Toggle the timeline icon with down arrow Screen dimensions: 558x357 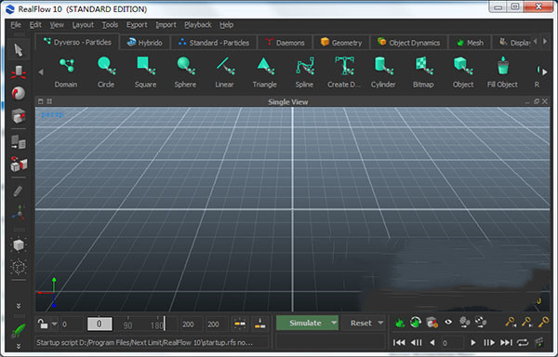pos(260,324)
